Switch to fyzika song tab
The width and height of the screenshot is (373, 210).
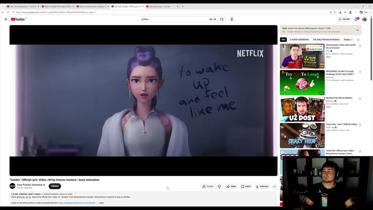[162, 6]
